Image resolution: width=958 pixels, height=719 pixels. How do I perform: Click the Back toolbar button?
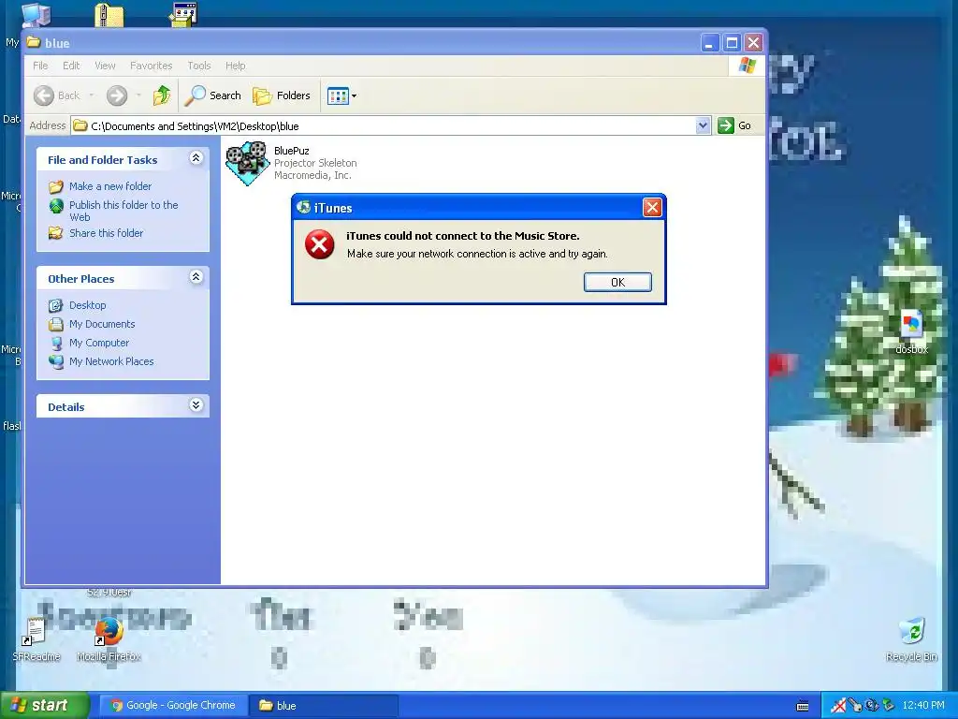click(57, 95)
